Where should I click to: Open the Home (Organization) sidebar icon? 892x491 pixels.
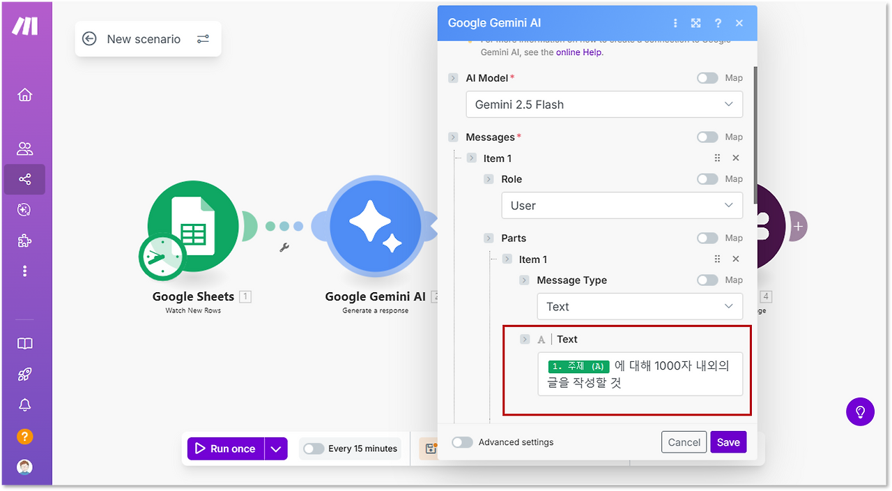pyautogui.click(x=25, y=95)
